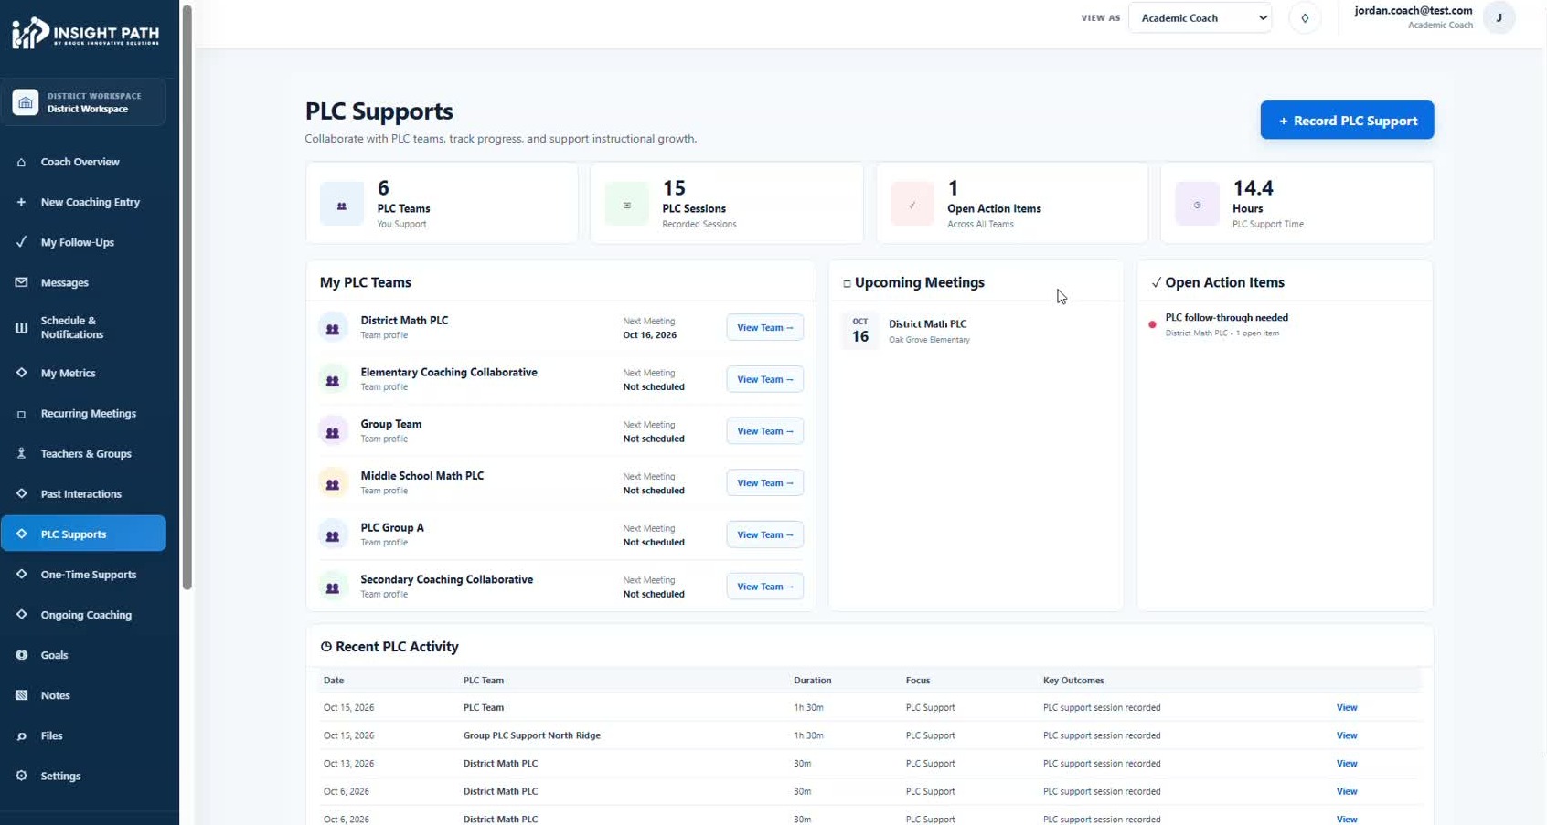
Task: Click the District Math PLC team avatar icon
Action: (333, 328)
